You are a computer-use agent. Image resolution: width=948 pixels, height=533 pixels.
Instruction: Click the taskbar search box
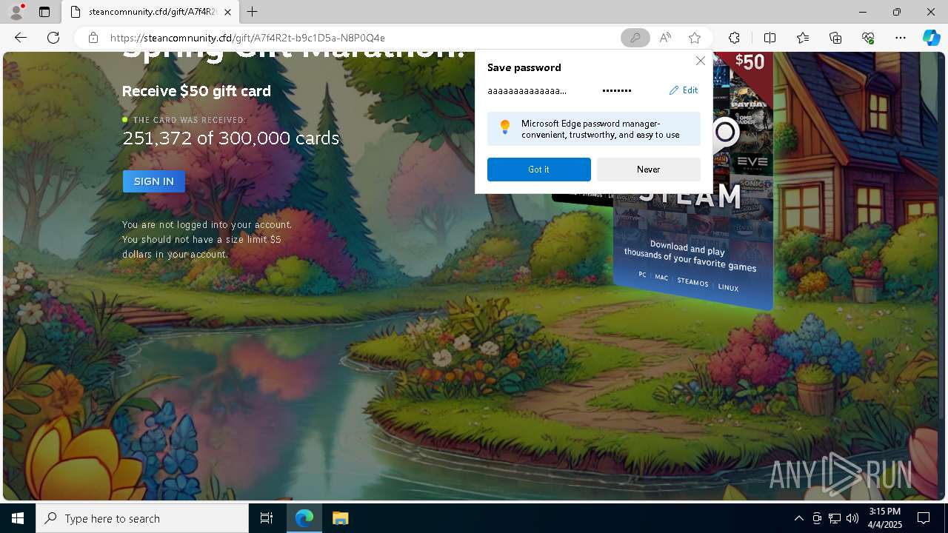tap(142, 518)
